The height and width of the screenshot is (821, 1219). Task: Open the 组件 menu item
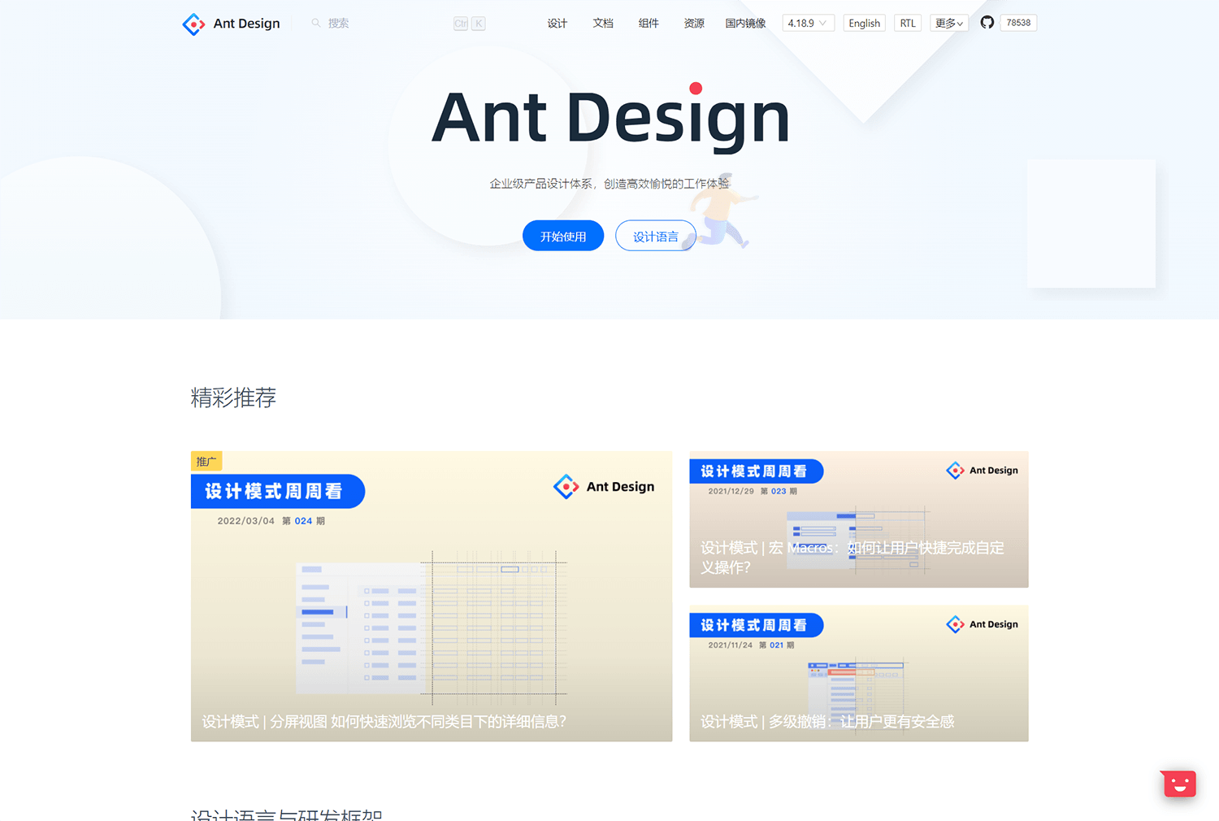[649, 23]
